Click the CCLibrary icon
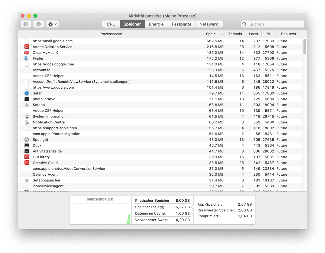The height and width of the screenshot is (253, 325). pyautogui.click(x=27, y=157)
